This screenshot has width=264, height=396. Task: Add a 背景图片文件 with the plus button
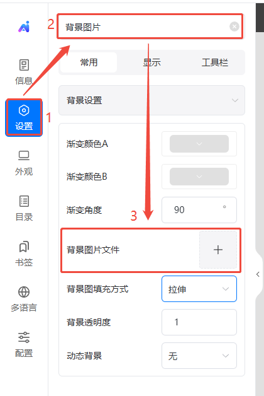(218, 250)
